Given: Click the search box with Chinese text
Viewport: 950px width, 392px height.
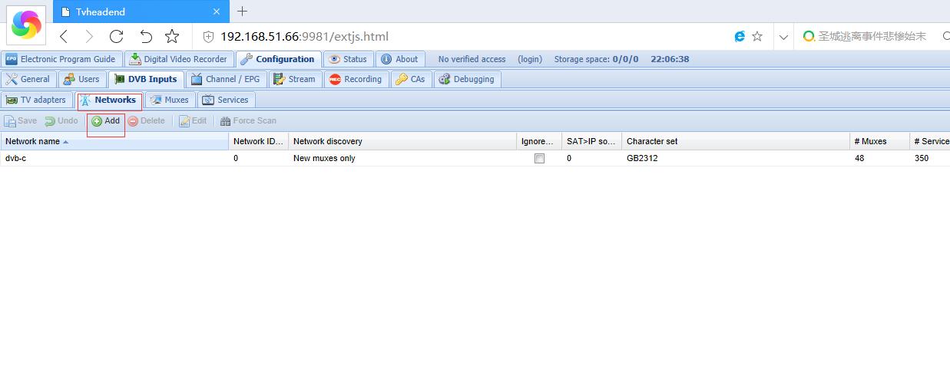Looking at the screenshot, I should [872, 36].
